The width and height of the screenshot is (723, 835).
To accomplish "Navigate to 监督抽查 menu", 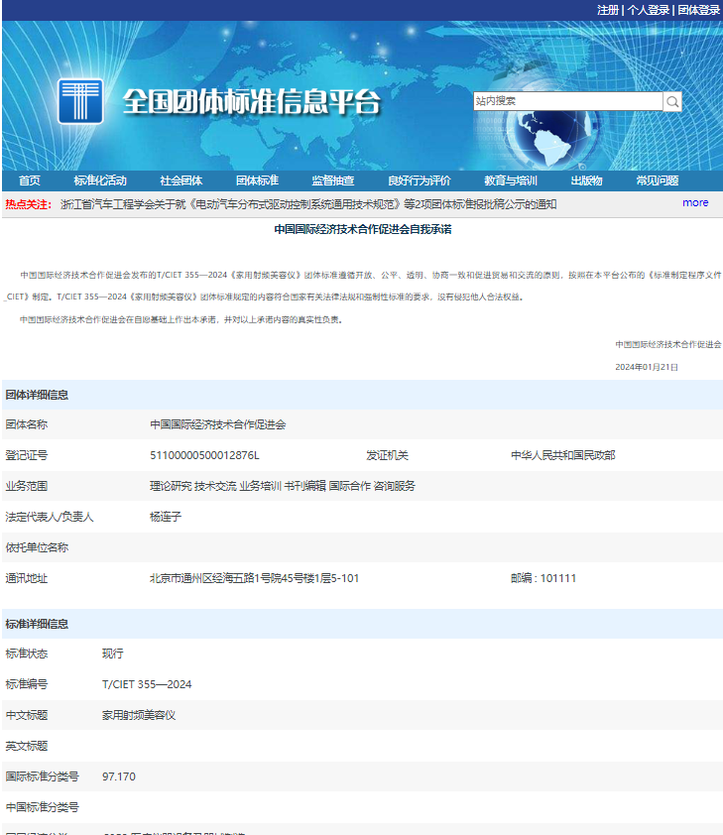I will point(333,180).
